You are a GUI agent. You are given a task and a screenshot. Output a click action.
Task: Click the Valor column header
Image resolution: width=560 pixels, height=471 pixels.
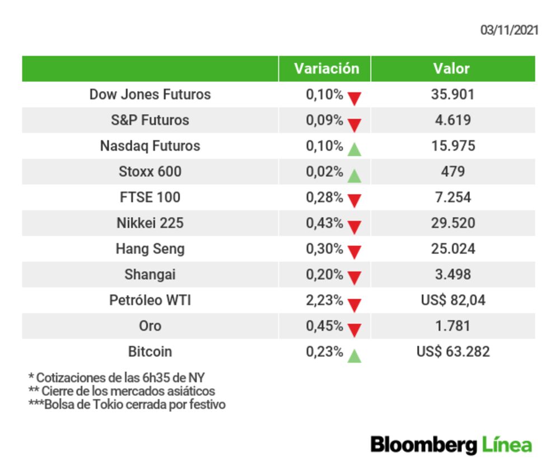451,68
